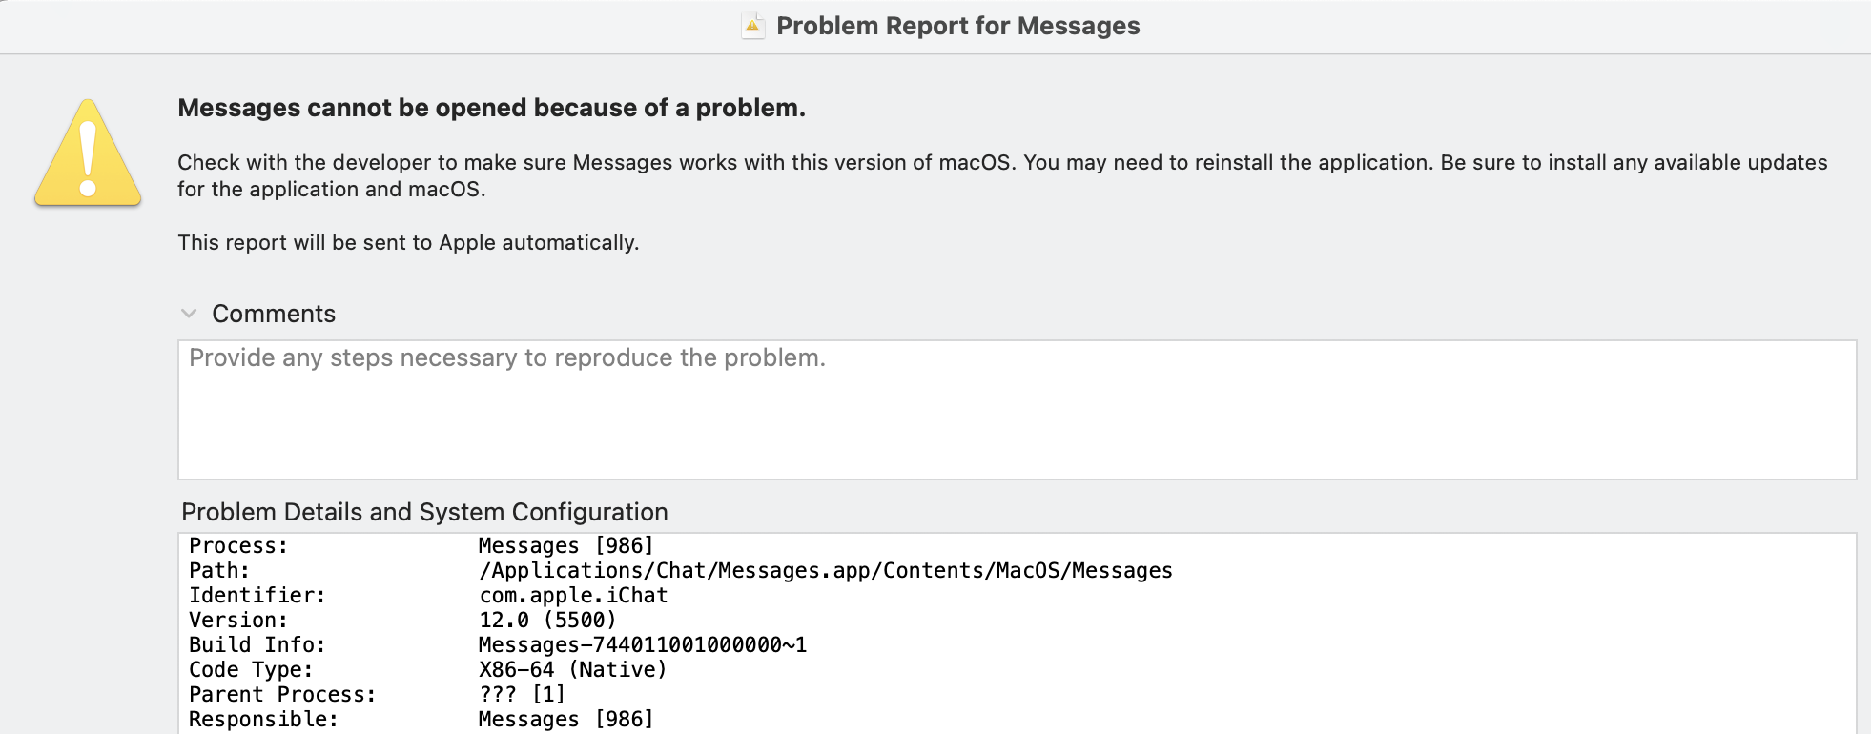Image resolution: width=1871 pixels, height=734 pixels.
Task: Click the com.apple.iChat identifier value
Action: click(573, 595)
